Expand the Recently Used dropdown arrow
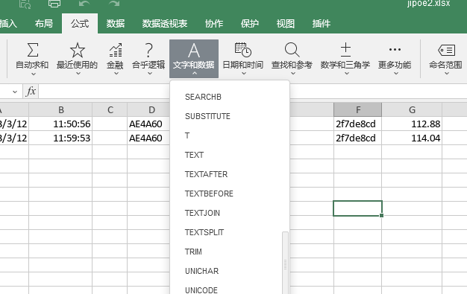 coord(78,74)
